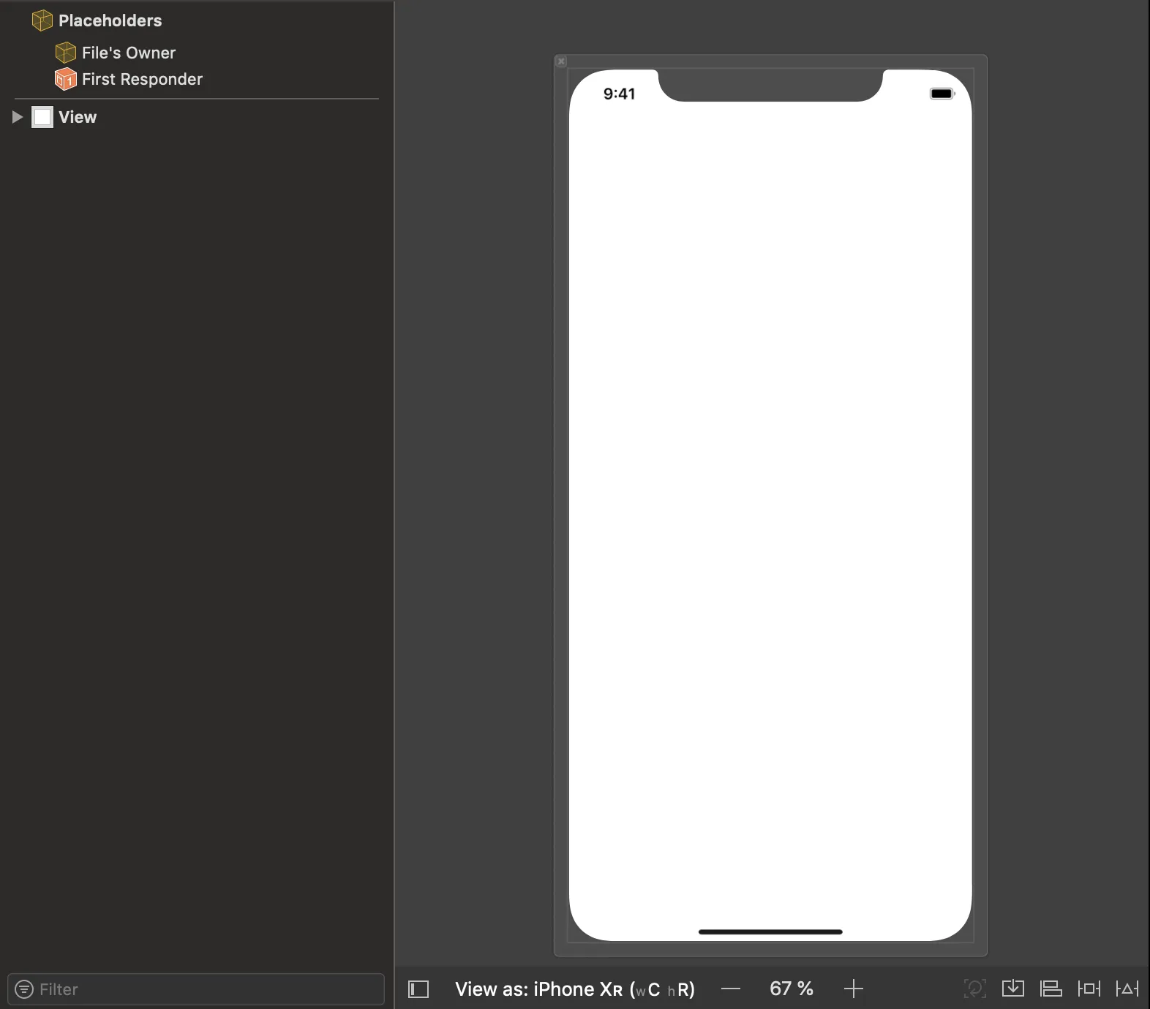Open View as: iPhone XR device picker
Viewport: 1150px width, 1009px height.
(x=575, y=989)
